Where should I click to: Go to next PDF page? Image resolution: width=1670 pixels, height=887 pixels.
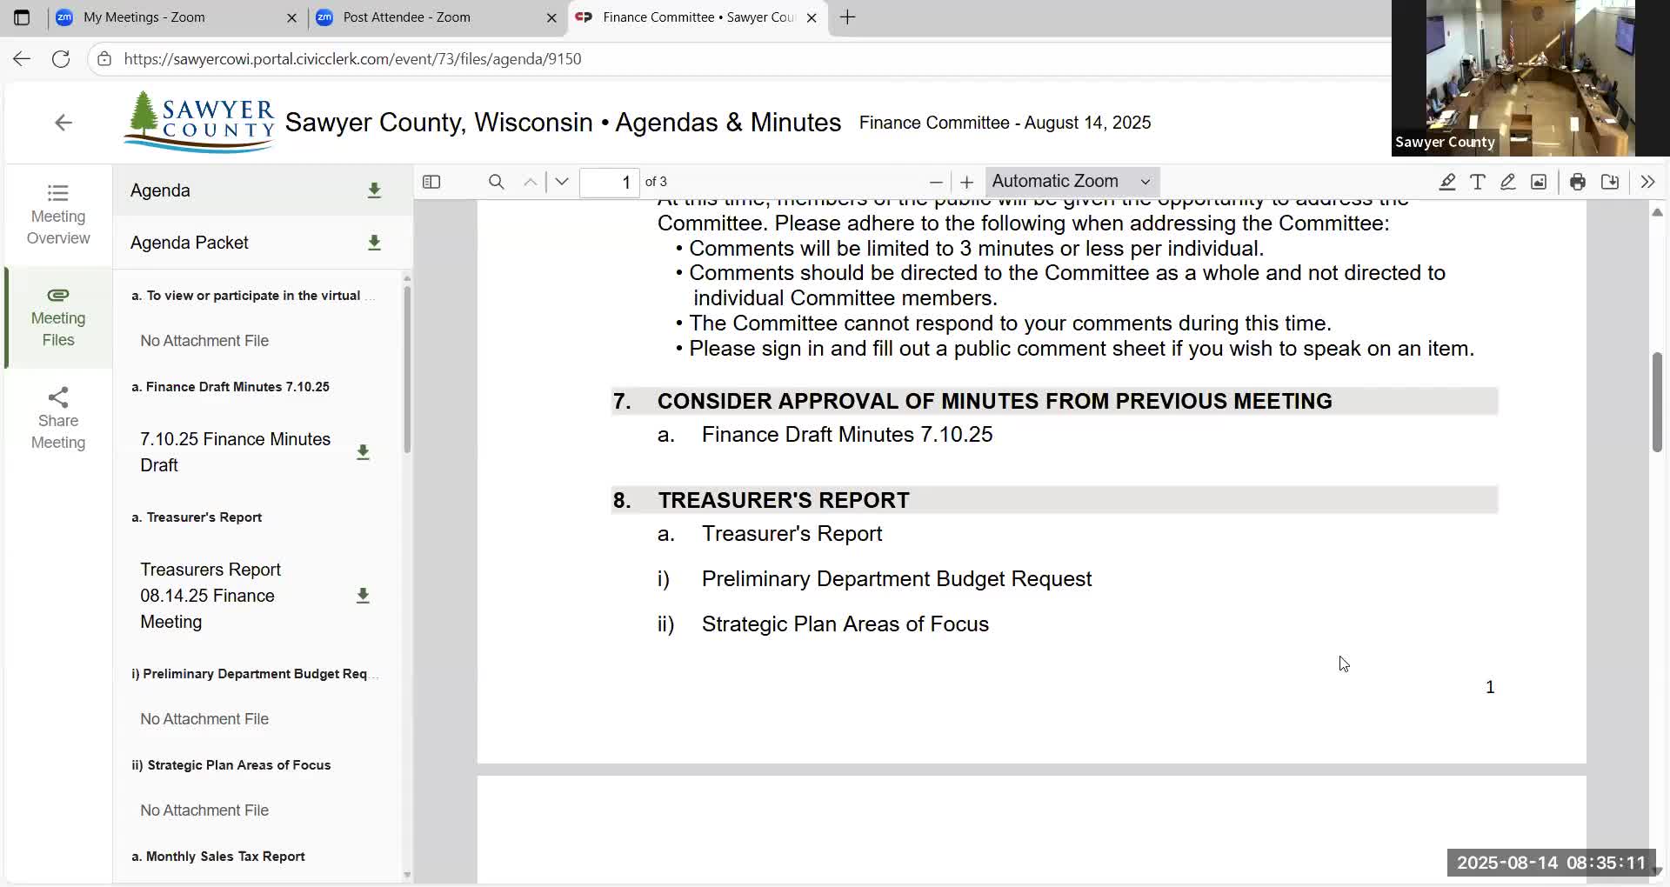click(562, 182)
